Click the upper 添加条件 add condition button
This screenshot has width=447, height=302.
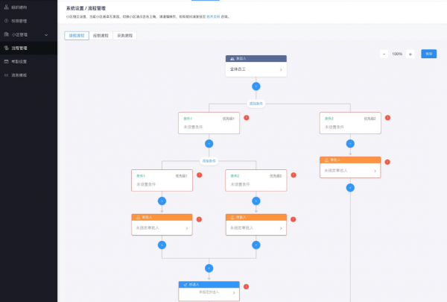tap(256, 104)
